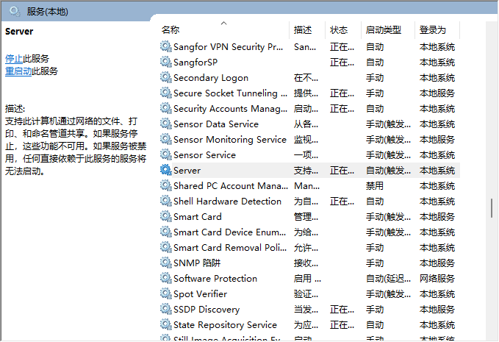This screenshot has width=499, height=342.
Task: Click 本地服务 logon of SNMP 陷阱 row
Action: coord(437,263)
